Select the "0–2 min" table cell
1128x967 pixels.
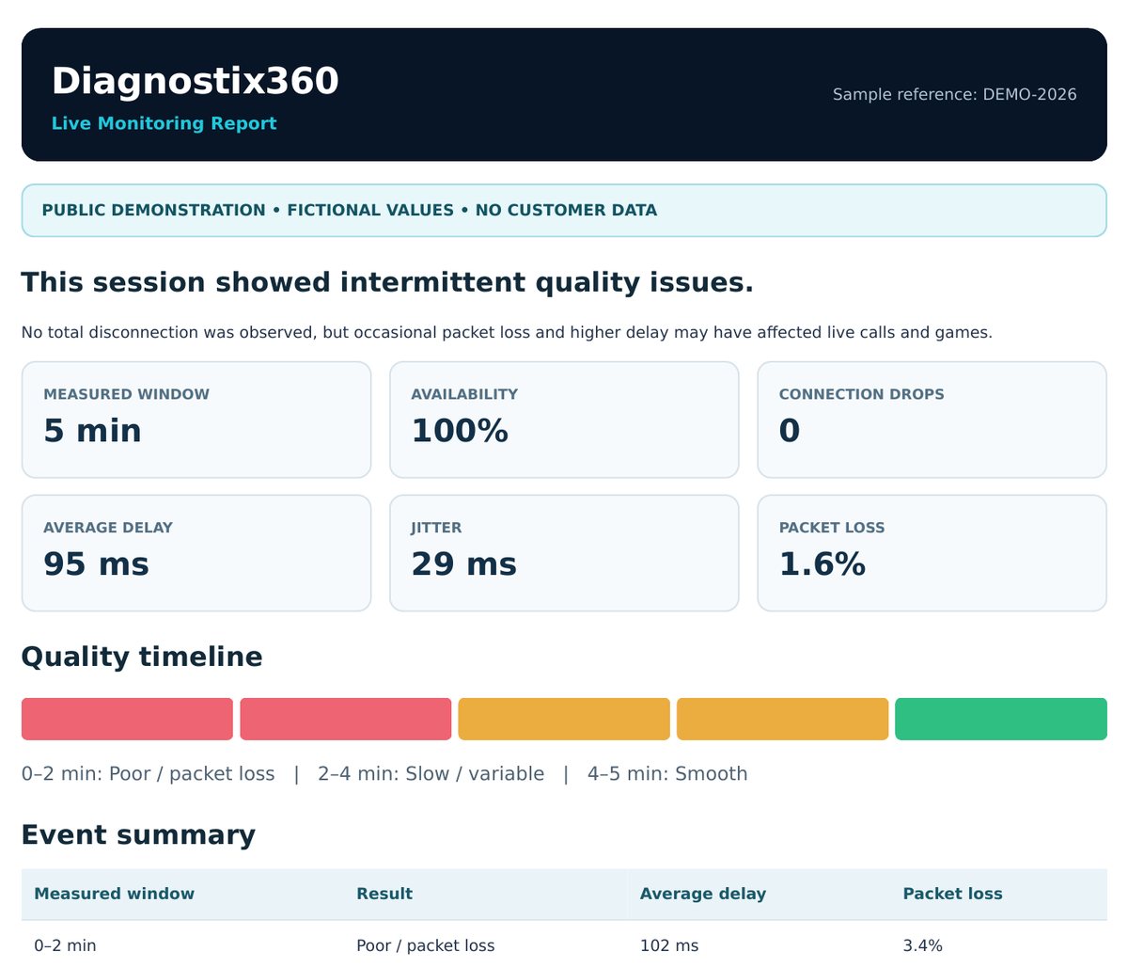65,945
